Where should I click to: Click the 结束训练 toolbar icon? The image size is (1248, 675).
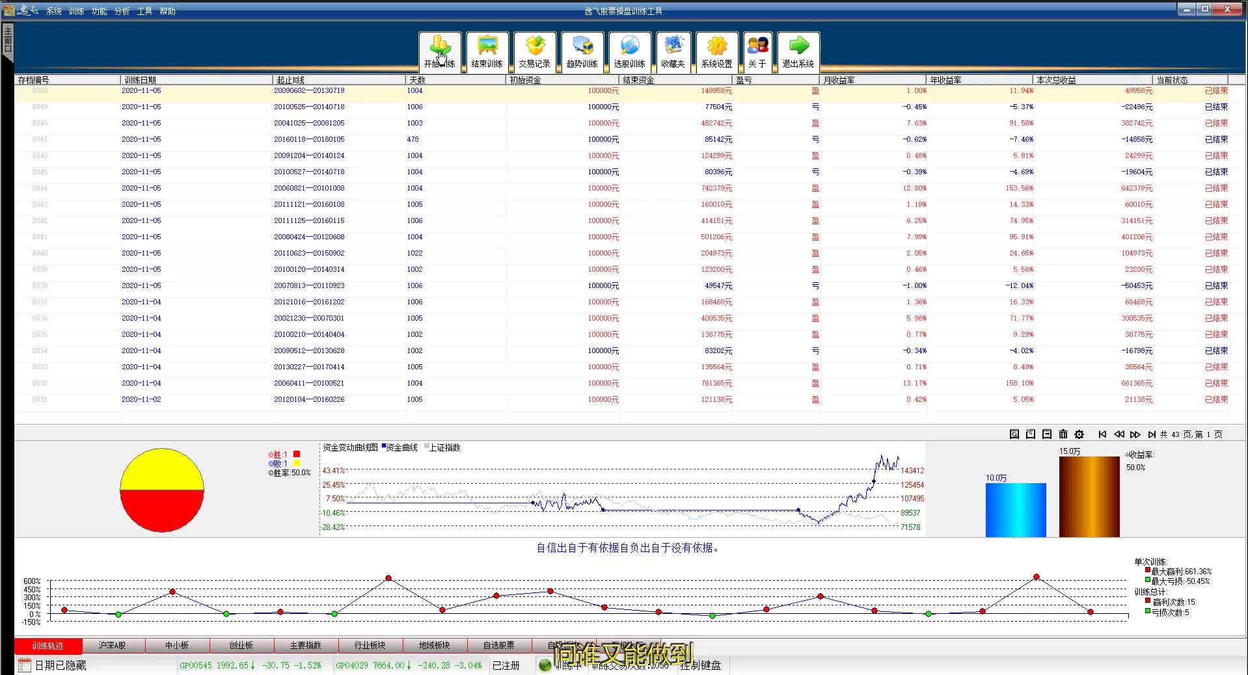[487, 51]
